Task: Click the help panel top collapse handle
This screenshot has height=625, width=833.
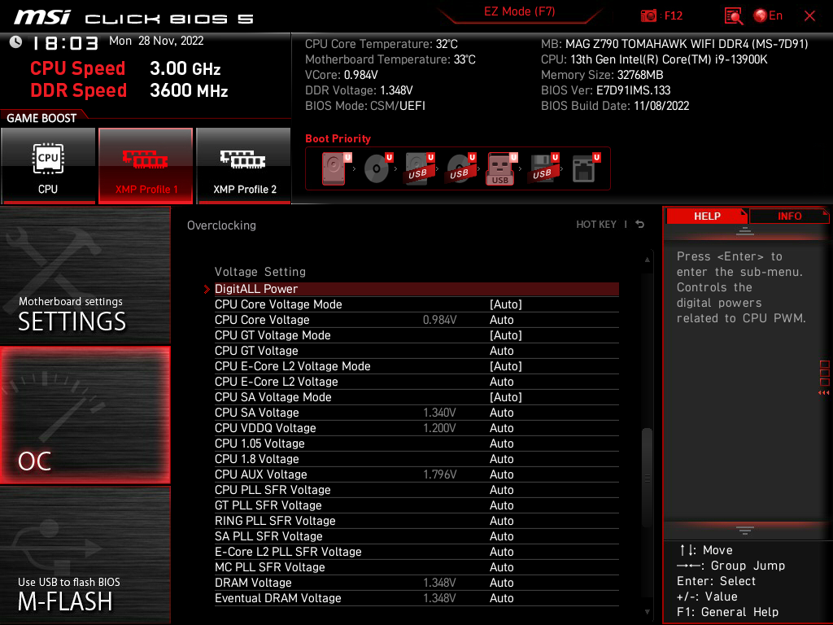Action: point(745,230)
